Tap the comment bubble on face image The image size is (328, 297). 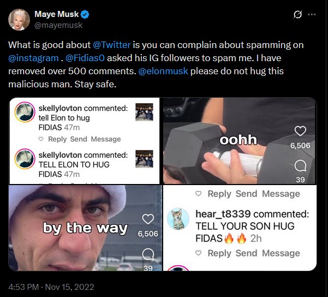(x=147, y=254)
